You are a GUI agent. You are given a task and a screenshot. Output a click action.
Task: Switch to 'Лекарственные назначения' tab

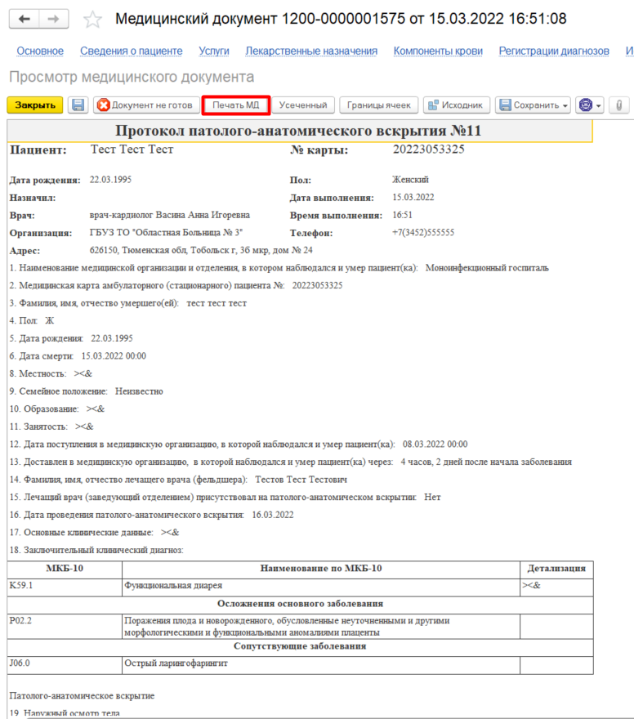click(311, 51)
